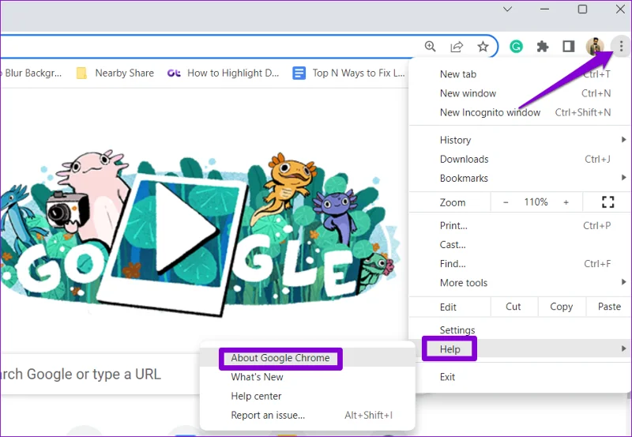Choose Cast... from menu
The image size is (632, 437).
pyautogui.click(x=521, y=245)
